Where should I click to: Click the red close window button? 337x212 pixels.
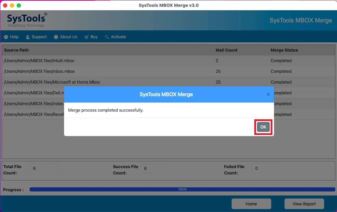click(x=5, y=5)
